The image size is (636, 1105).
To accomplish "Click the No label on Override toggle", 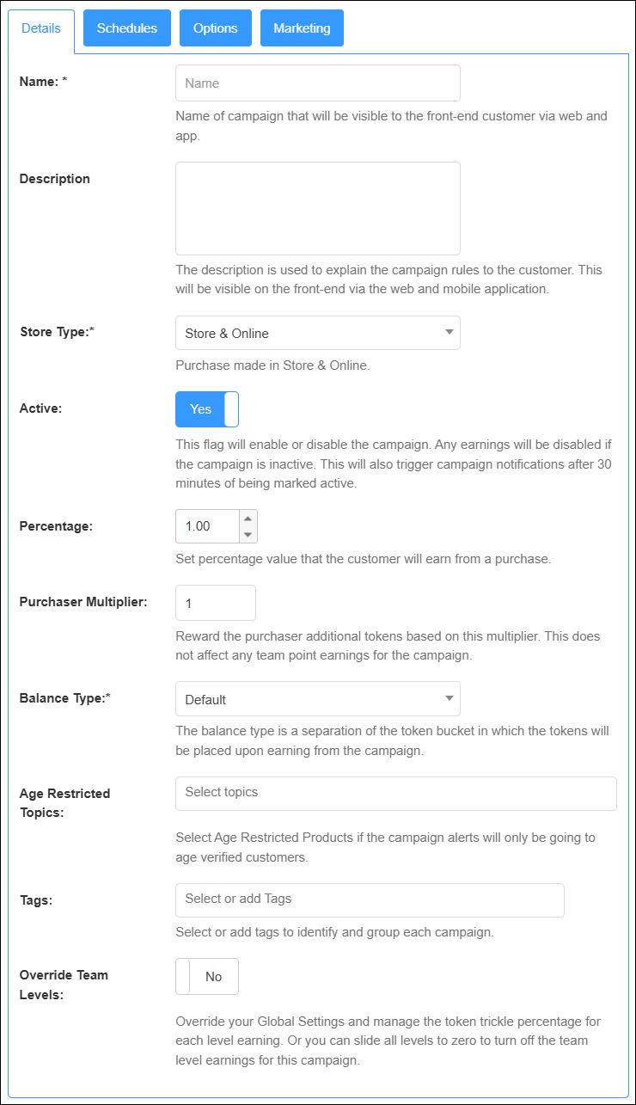I will 214,977.
